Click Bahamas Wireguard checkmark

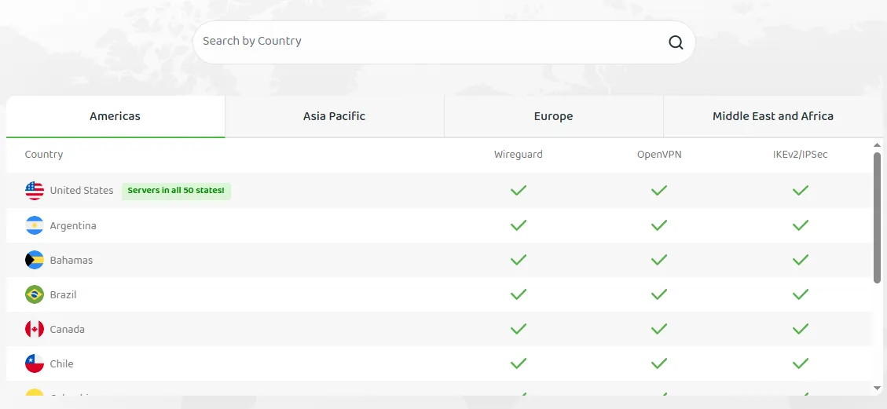(x=519, y=260)
